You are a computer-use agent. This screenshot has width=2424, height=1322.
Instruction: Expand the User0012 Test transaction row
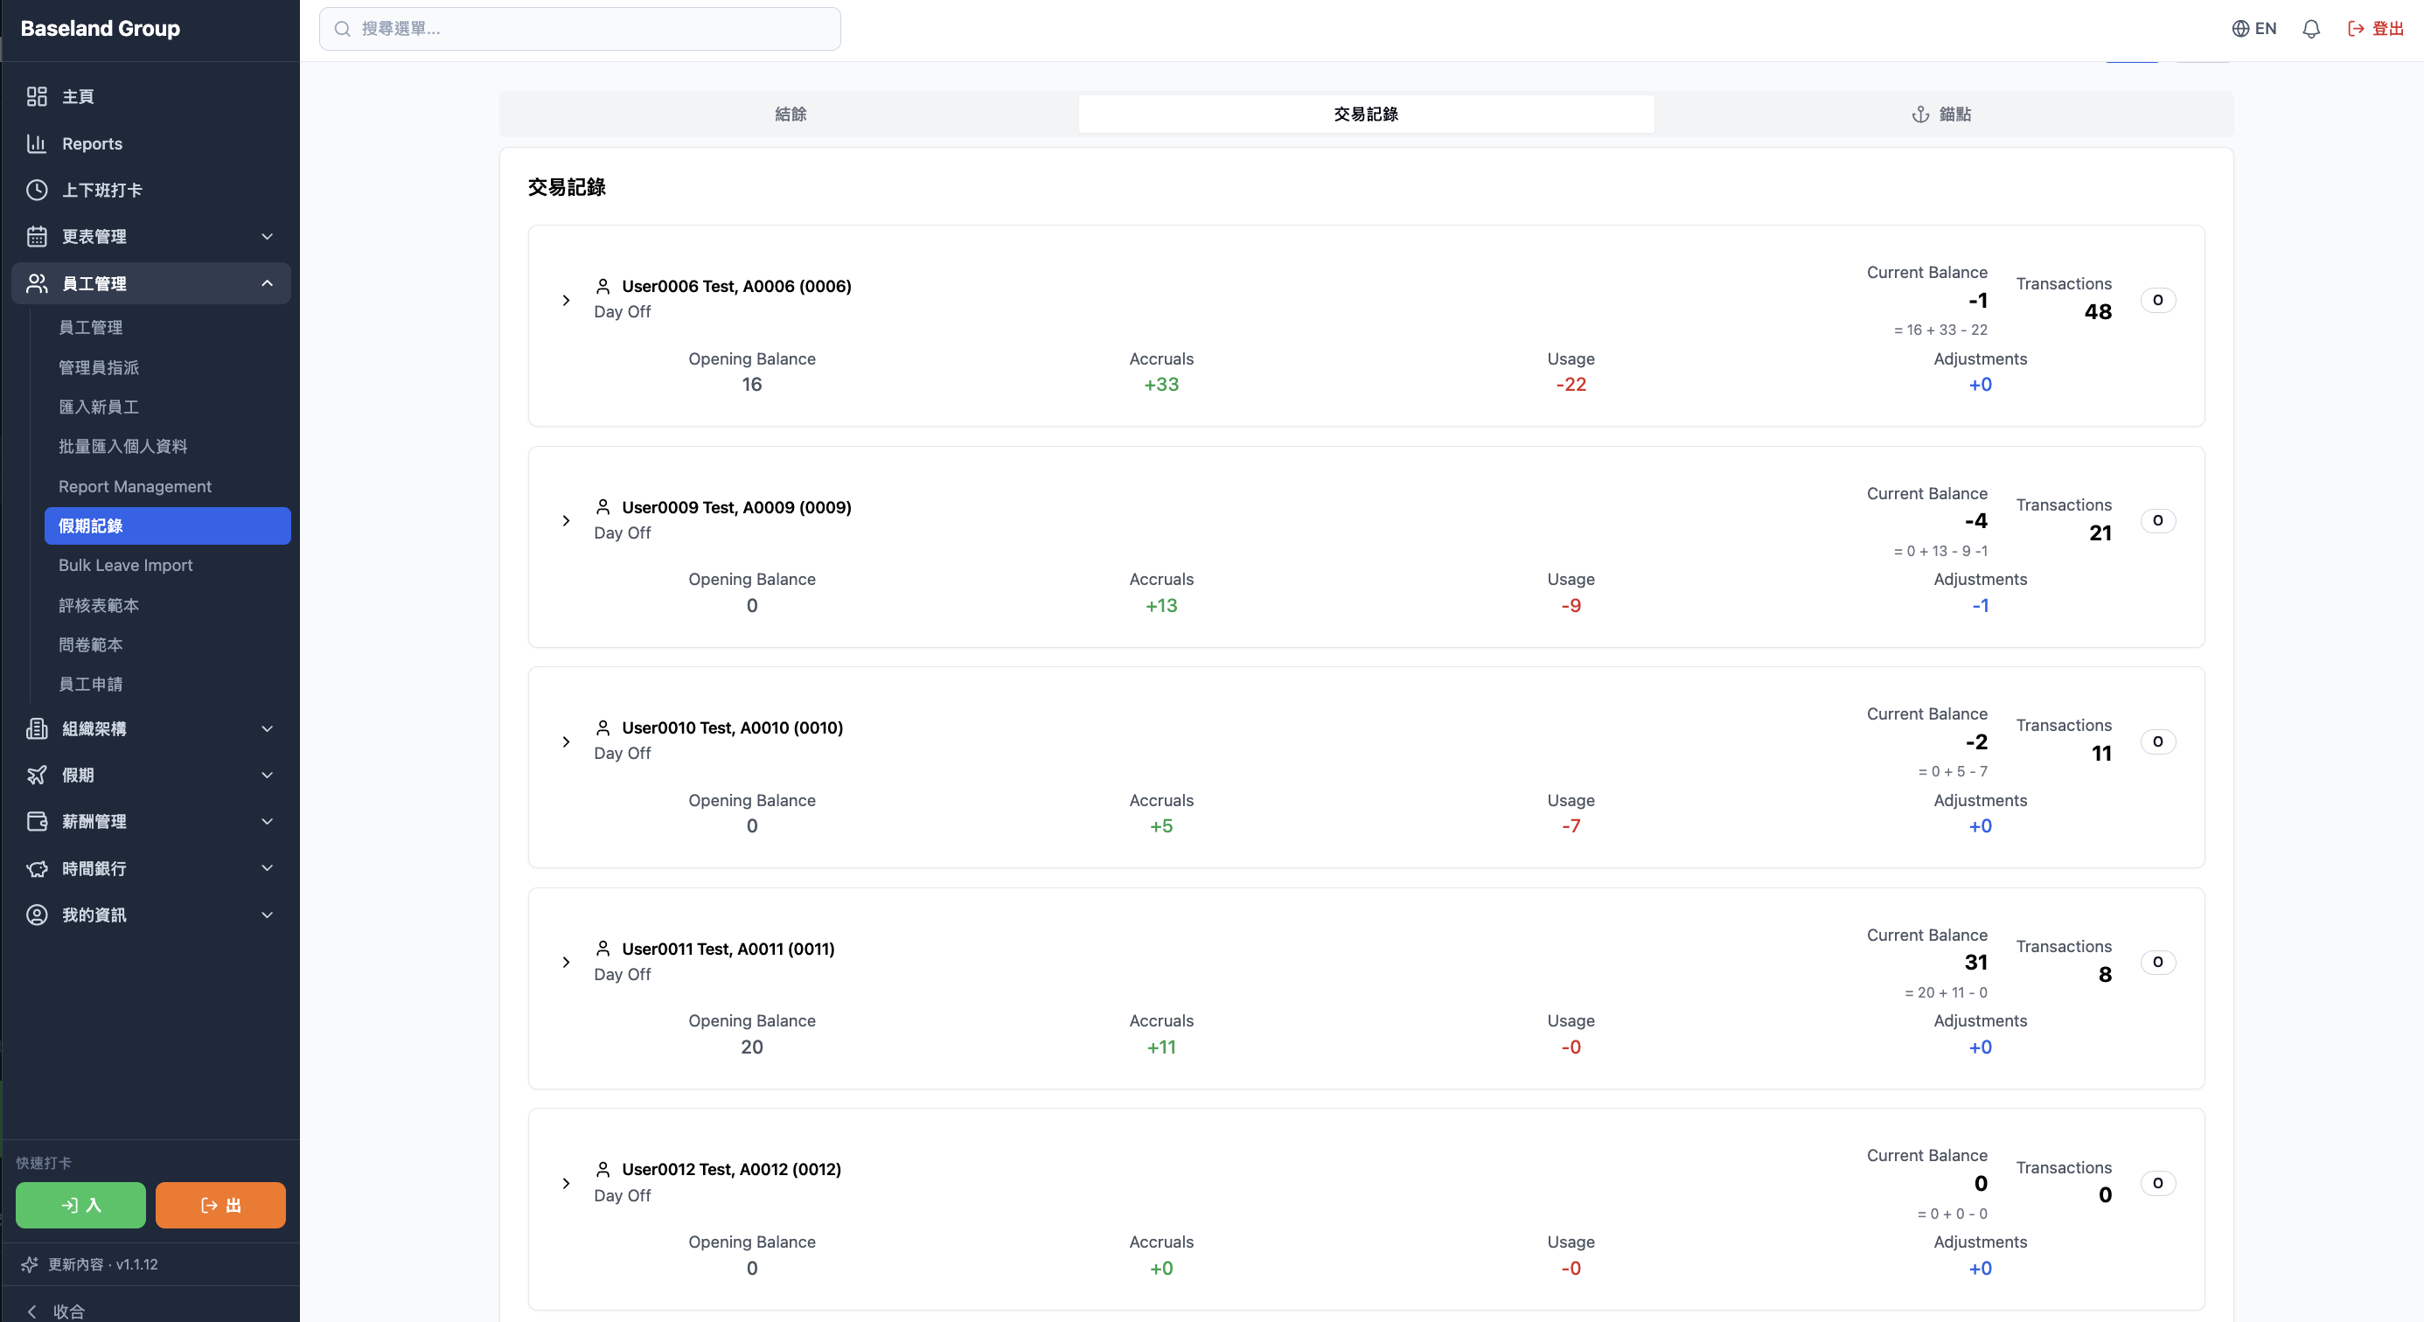[566, 1183]
